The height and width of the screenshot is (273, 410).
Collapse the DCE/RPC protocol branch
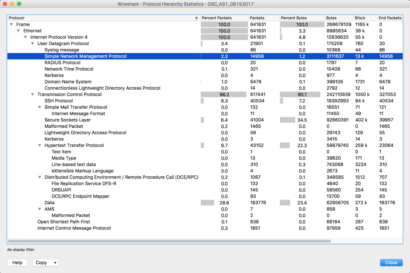[39, 177]
